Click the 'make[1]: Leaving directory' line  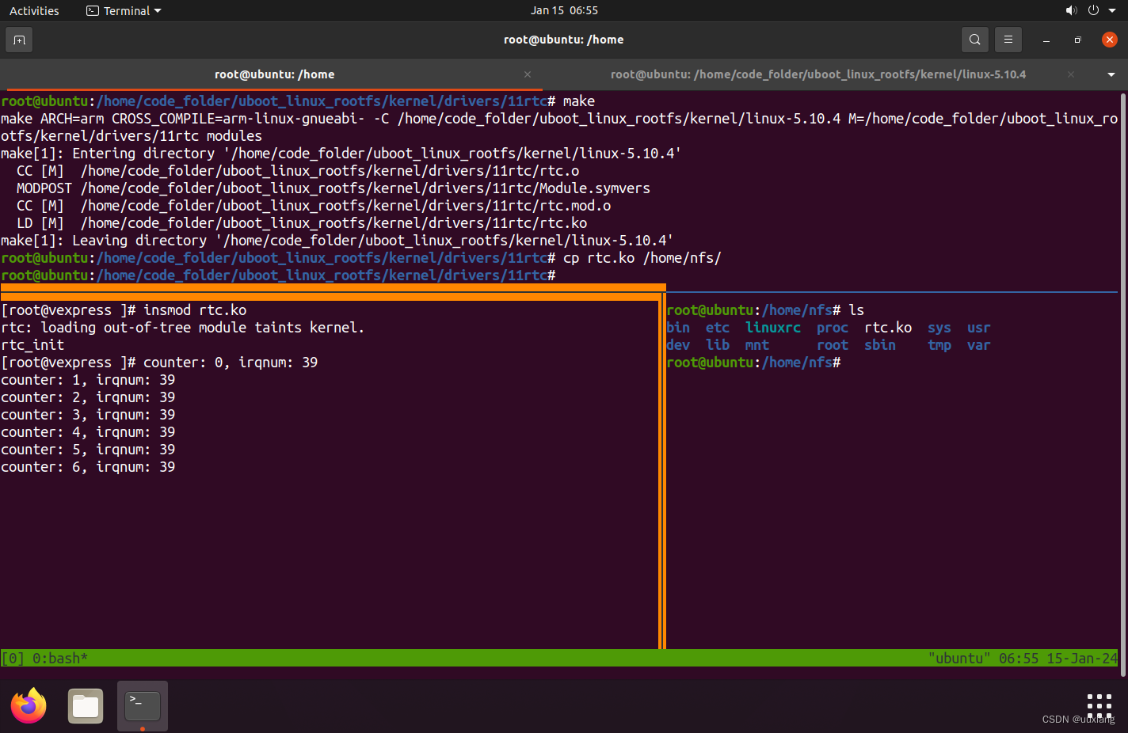(337, 241)
